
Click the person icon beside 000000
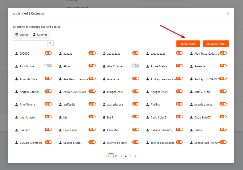pos(16,53)
